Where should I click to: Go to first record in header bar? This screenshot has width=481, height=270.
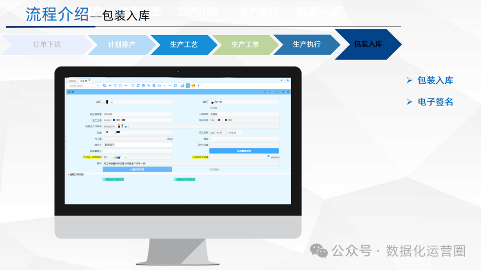[265, 92]
